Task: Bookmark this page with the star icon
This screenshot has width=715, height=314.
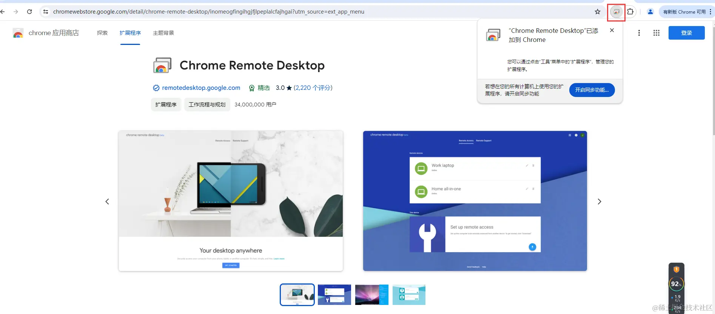Action: 598,12
